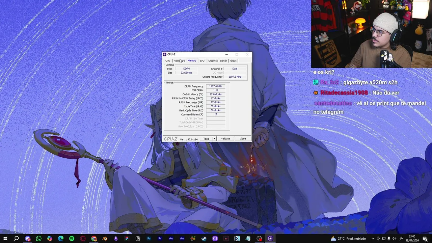The image size is (432, 243).
Task: Click the Validate button
Action: 225,139
